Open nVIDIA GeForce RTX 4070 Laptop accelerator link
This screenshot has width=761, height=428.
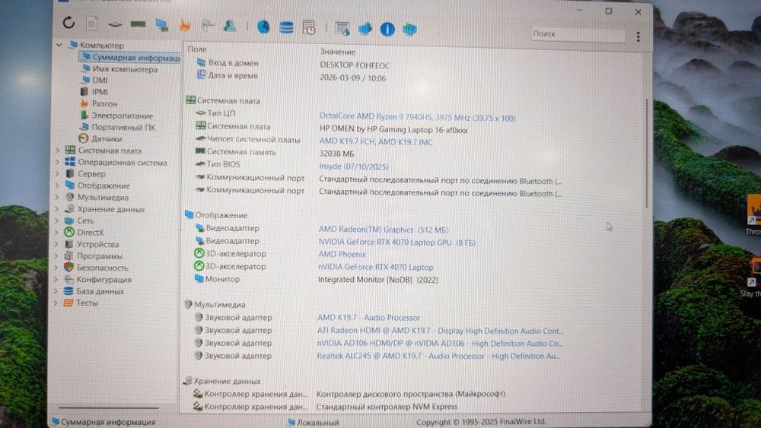376,267
